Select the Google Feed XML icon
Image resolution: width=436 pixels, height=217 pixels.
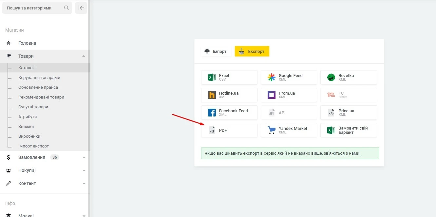(x=272, y=77)
